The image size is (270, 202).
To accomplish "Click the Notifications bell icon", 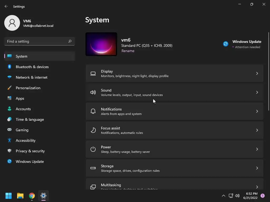I will [93, 111].
